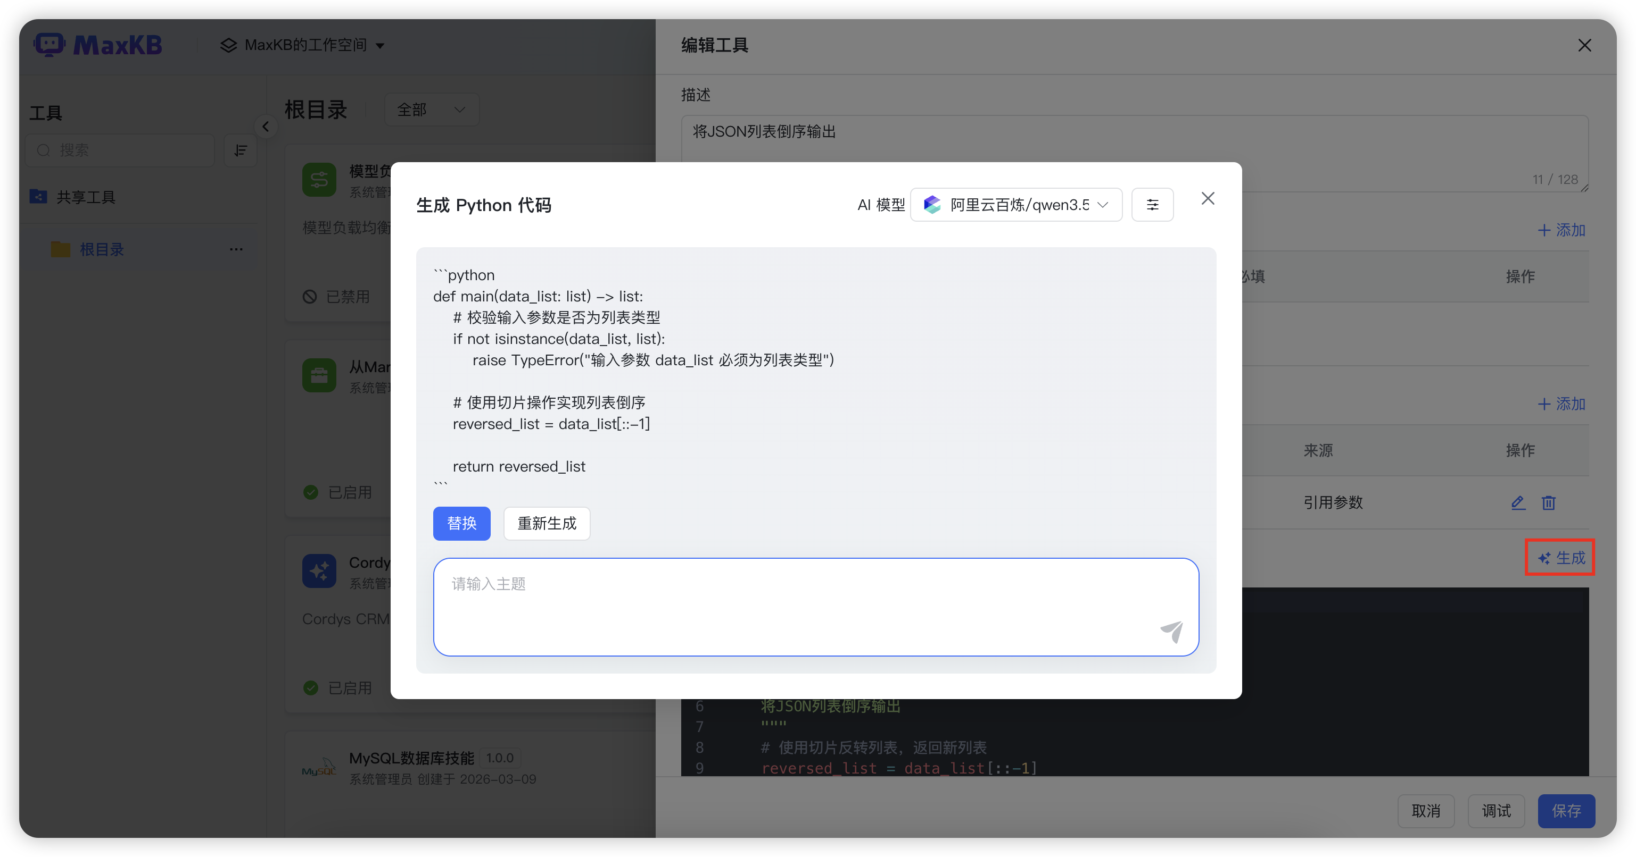The image size is (1636, 857).
Task: Open model advanced settings icon beside AI模型 dropdown
Action: click(1153, 204)
